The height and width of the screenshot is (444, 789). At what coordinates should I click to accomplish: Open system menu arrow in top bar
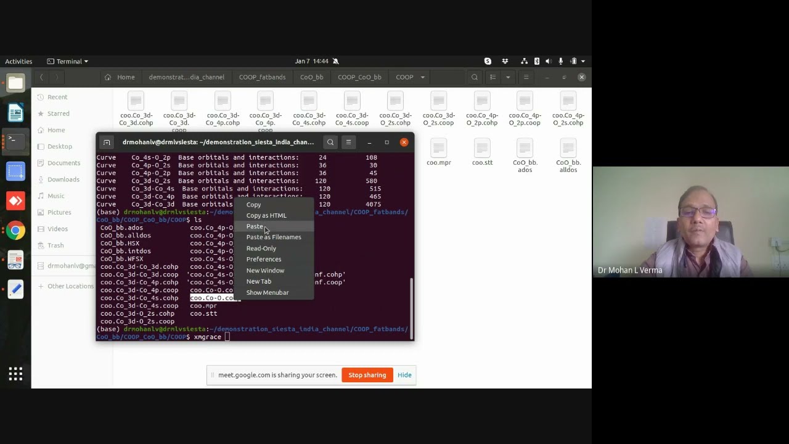pyautogui.click(x=583, y=61)
